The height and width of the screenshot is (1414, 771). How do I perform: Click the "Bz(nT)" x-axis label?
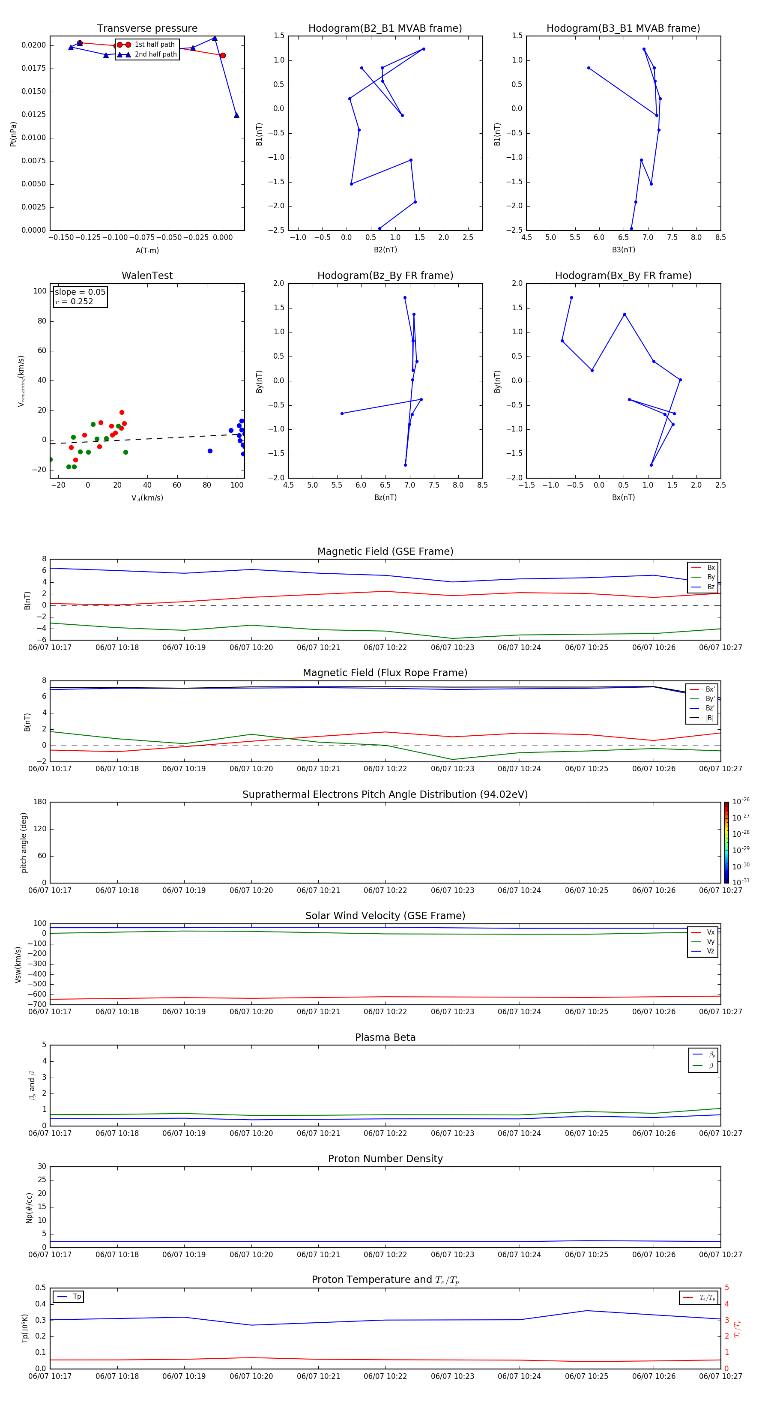(385, 497)
